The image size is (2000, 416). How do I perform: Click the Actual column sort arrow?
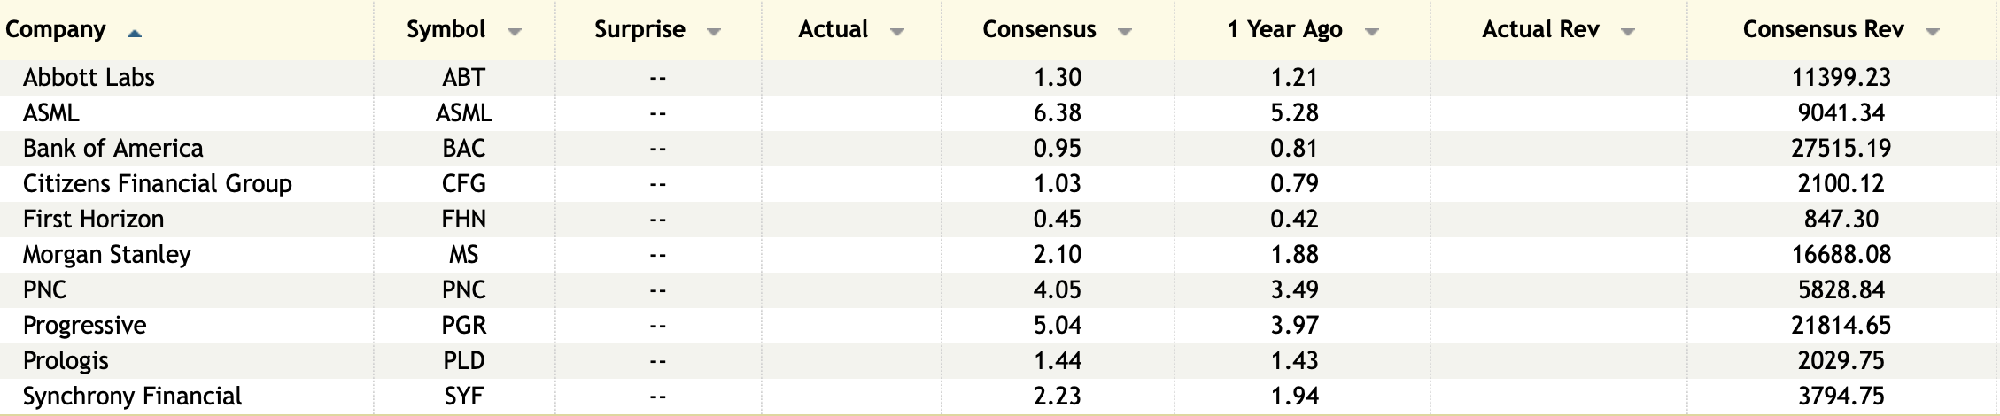point(896,33)
